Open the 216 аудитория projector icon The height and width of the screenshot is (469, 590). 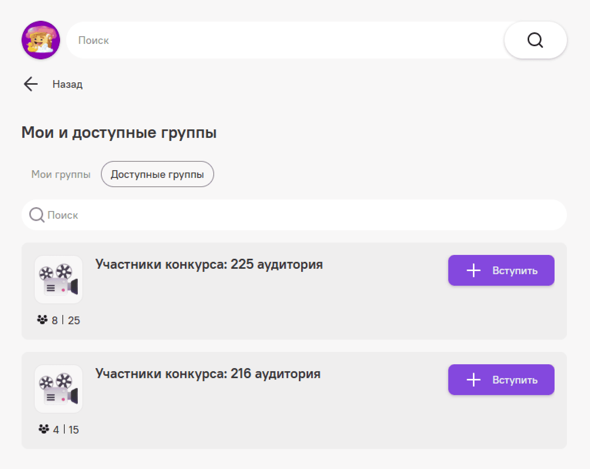[59, 389]
